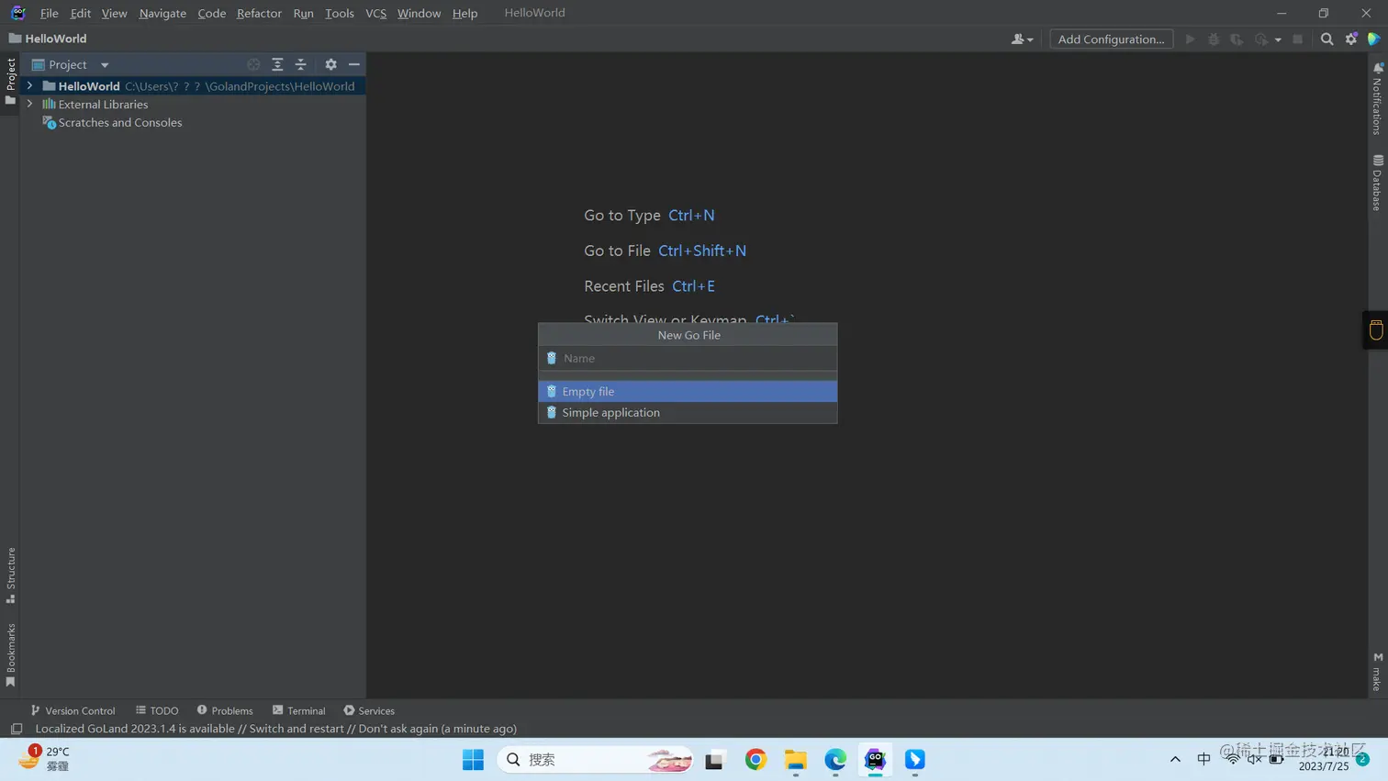Open the Run menu
Screen dimensions: 1388x781
click(303, 13)
